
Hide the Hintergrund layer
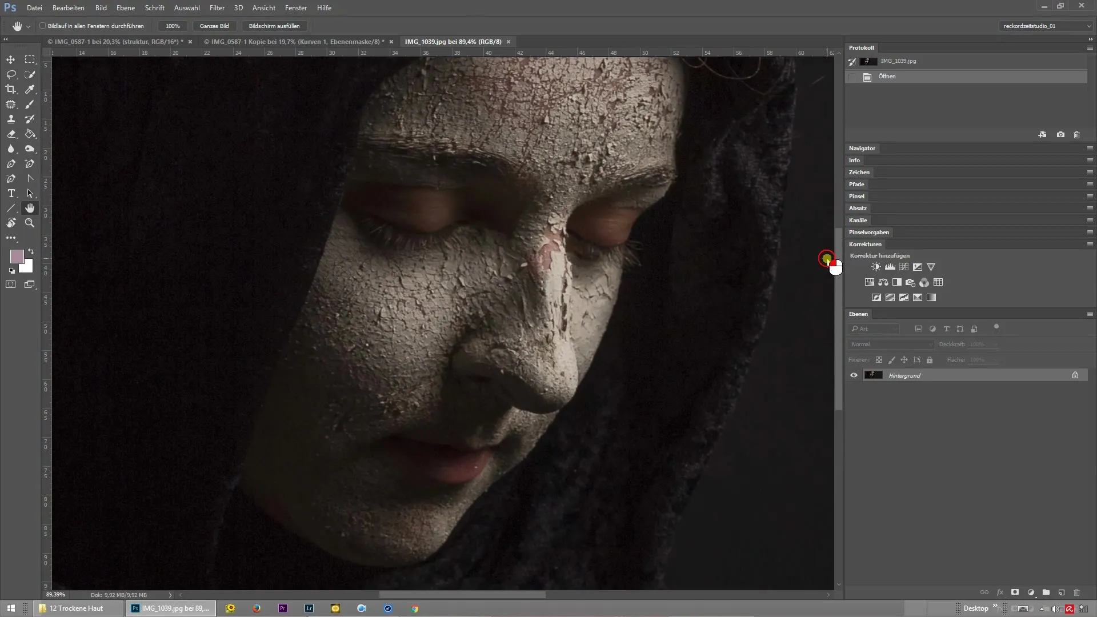[854, 375]
